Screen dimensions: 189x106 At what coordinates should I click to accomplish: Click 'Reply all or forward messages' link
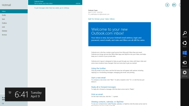[x=104, y=87]
